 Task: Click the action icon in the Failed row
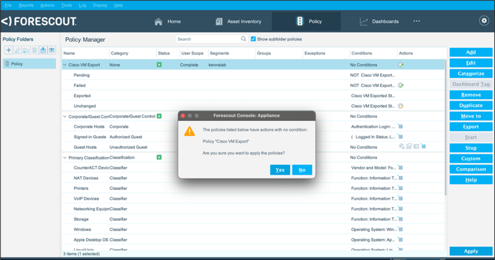401,85
